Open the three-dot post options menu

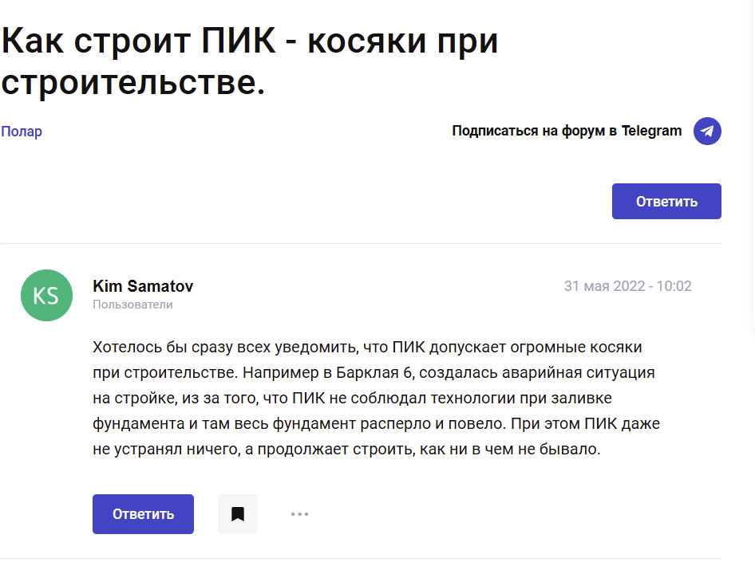(299, 514)
